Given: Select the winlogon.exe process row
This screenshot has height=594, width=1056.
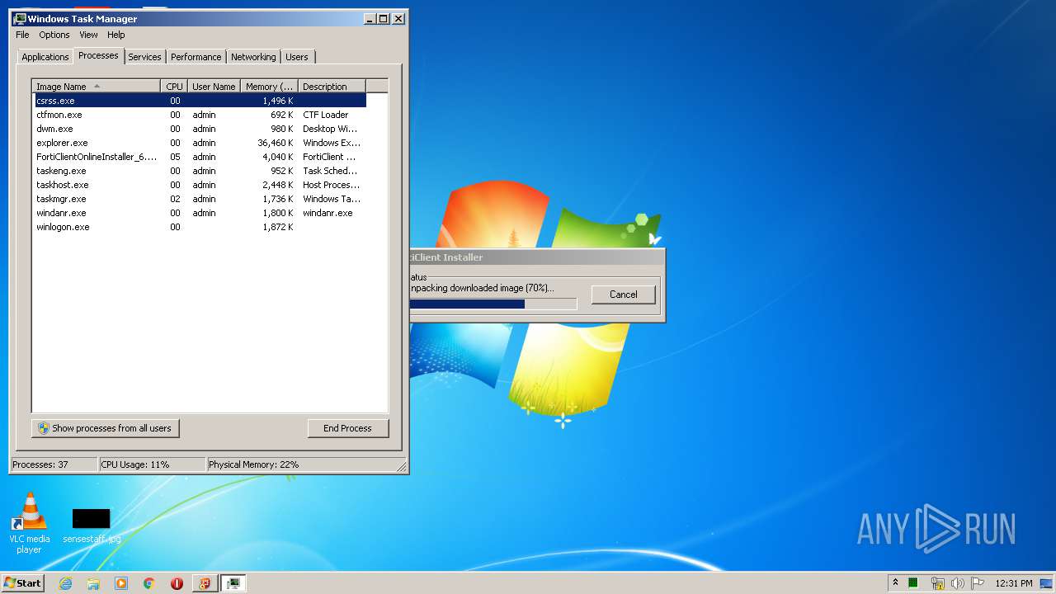Looking at the screenshot, I should (199, 227).
